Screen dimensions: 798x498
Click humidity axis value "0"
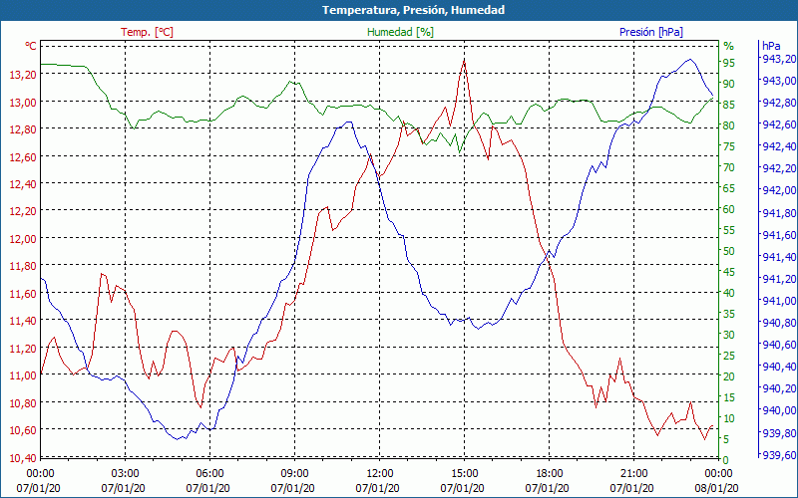[x=725, y=460]
